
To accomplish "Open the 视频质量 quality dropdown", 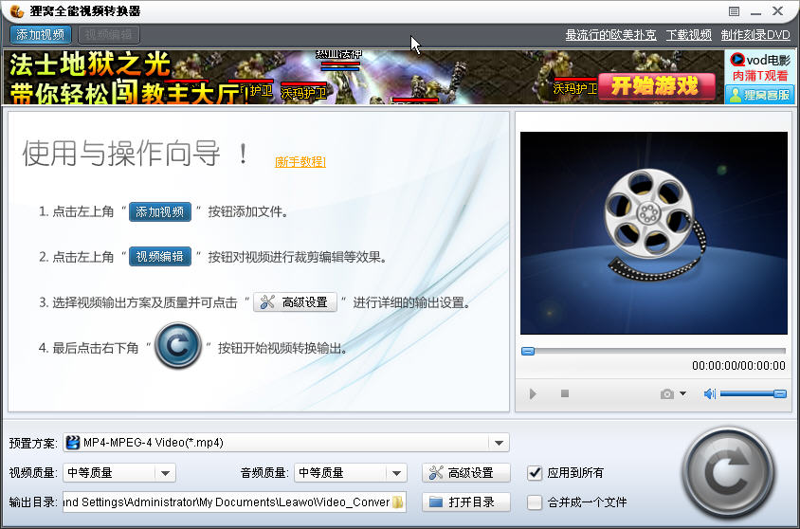I will click(x=119, y=473).
